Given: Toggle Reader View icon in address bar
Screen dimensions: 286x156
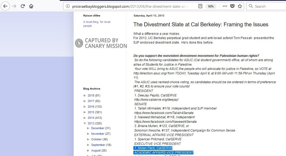Looking at the screenshot, I should [200, 6].
